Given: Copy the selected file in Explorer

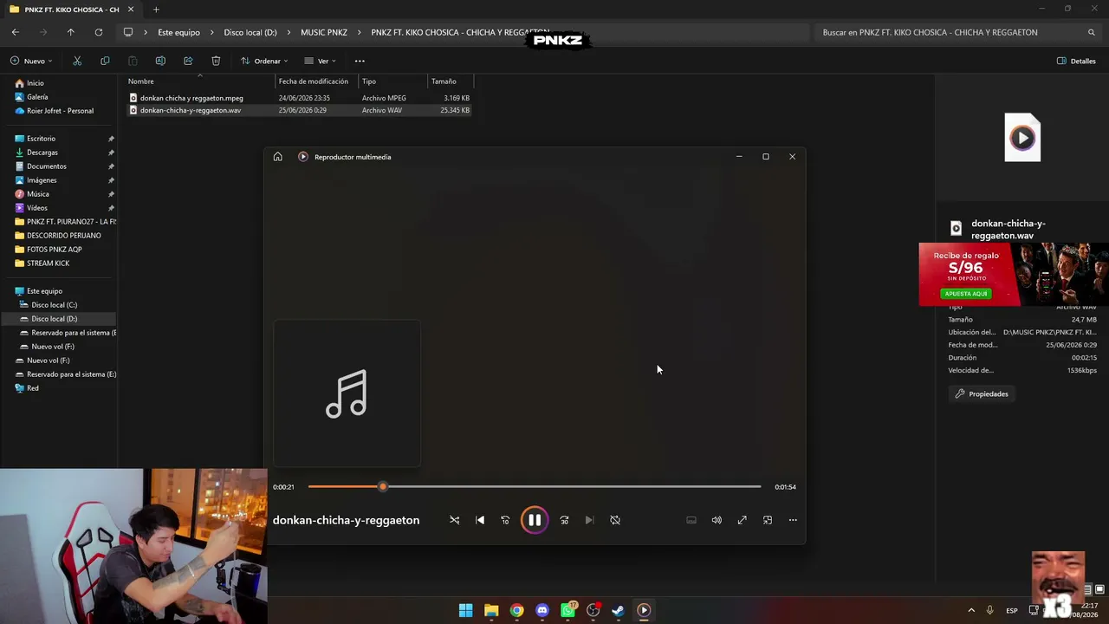Looking at the screenshot, I should click(x=105, y=61).
